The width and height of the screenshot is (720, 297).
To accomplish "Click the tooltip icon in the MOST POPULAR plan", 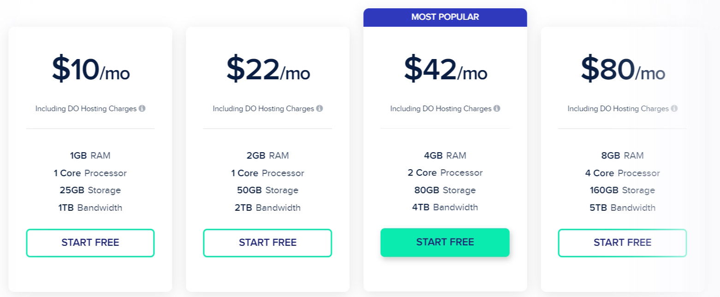I will (x=497, y=108).
